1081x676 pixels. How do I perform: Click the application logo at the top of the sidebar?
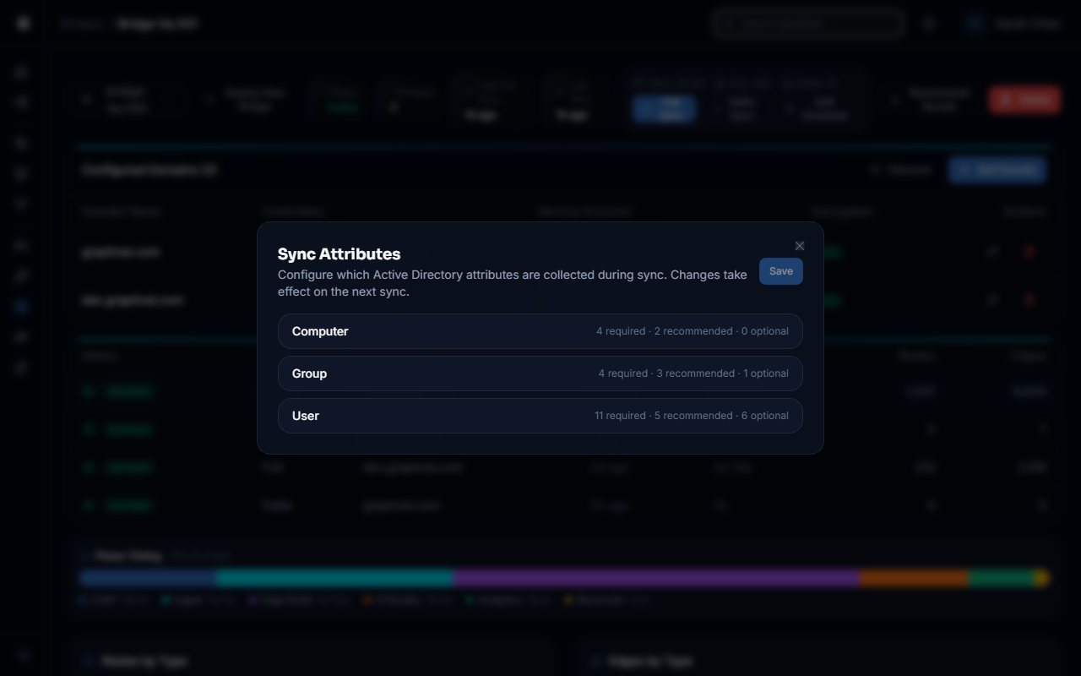[22, 23]
